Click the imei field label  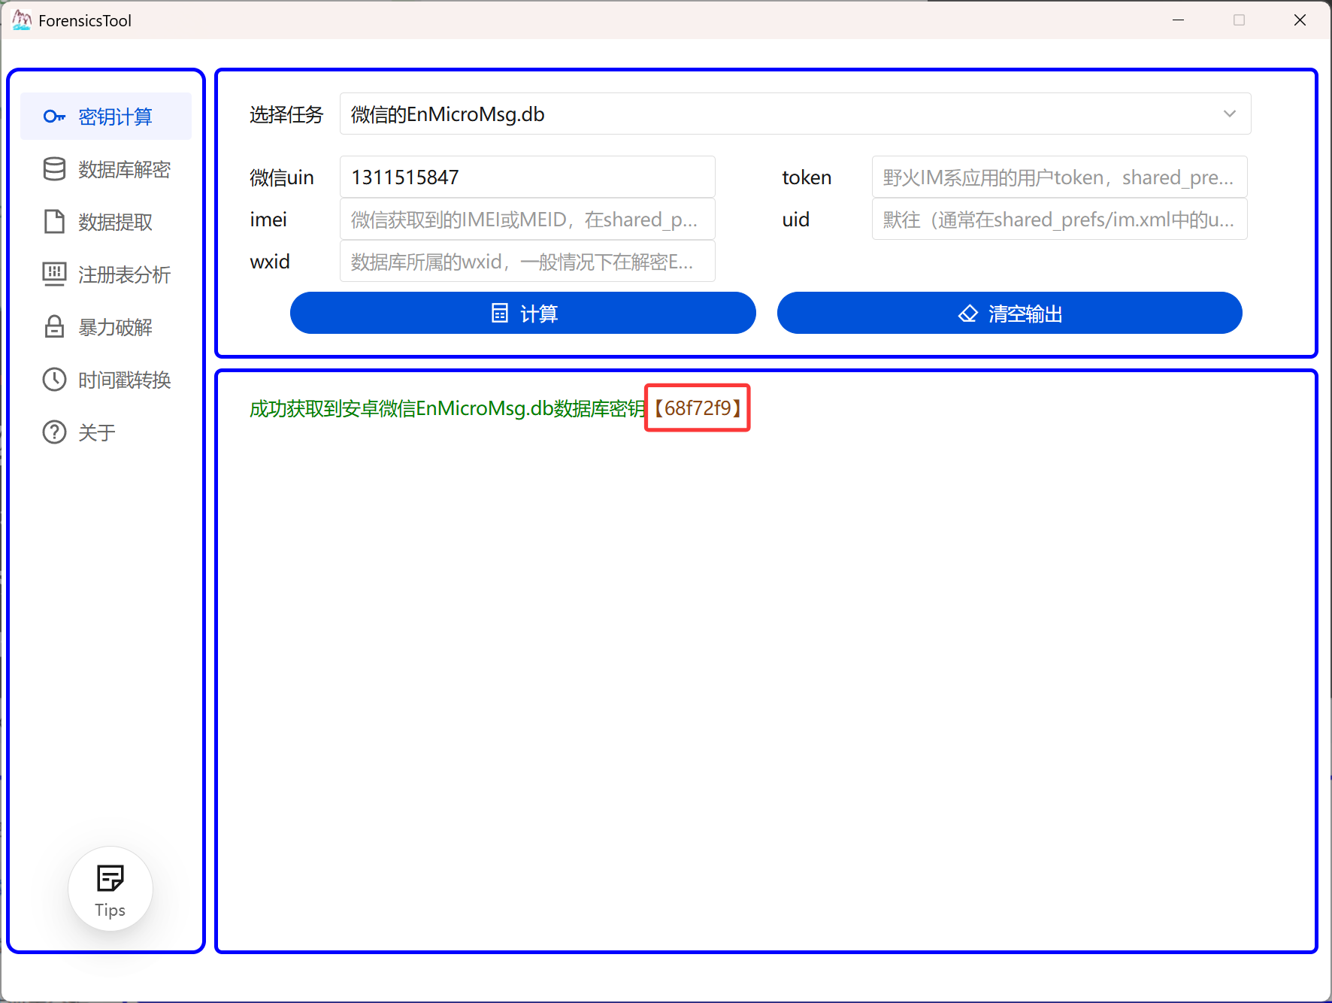tap(268, 220)
